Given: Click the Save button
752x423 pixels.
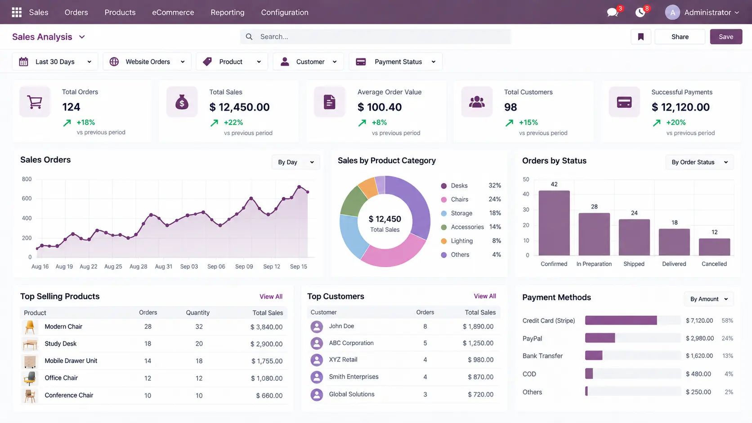Looking at the screenshot, I should (726, 37).
